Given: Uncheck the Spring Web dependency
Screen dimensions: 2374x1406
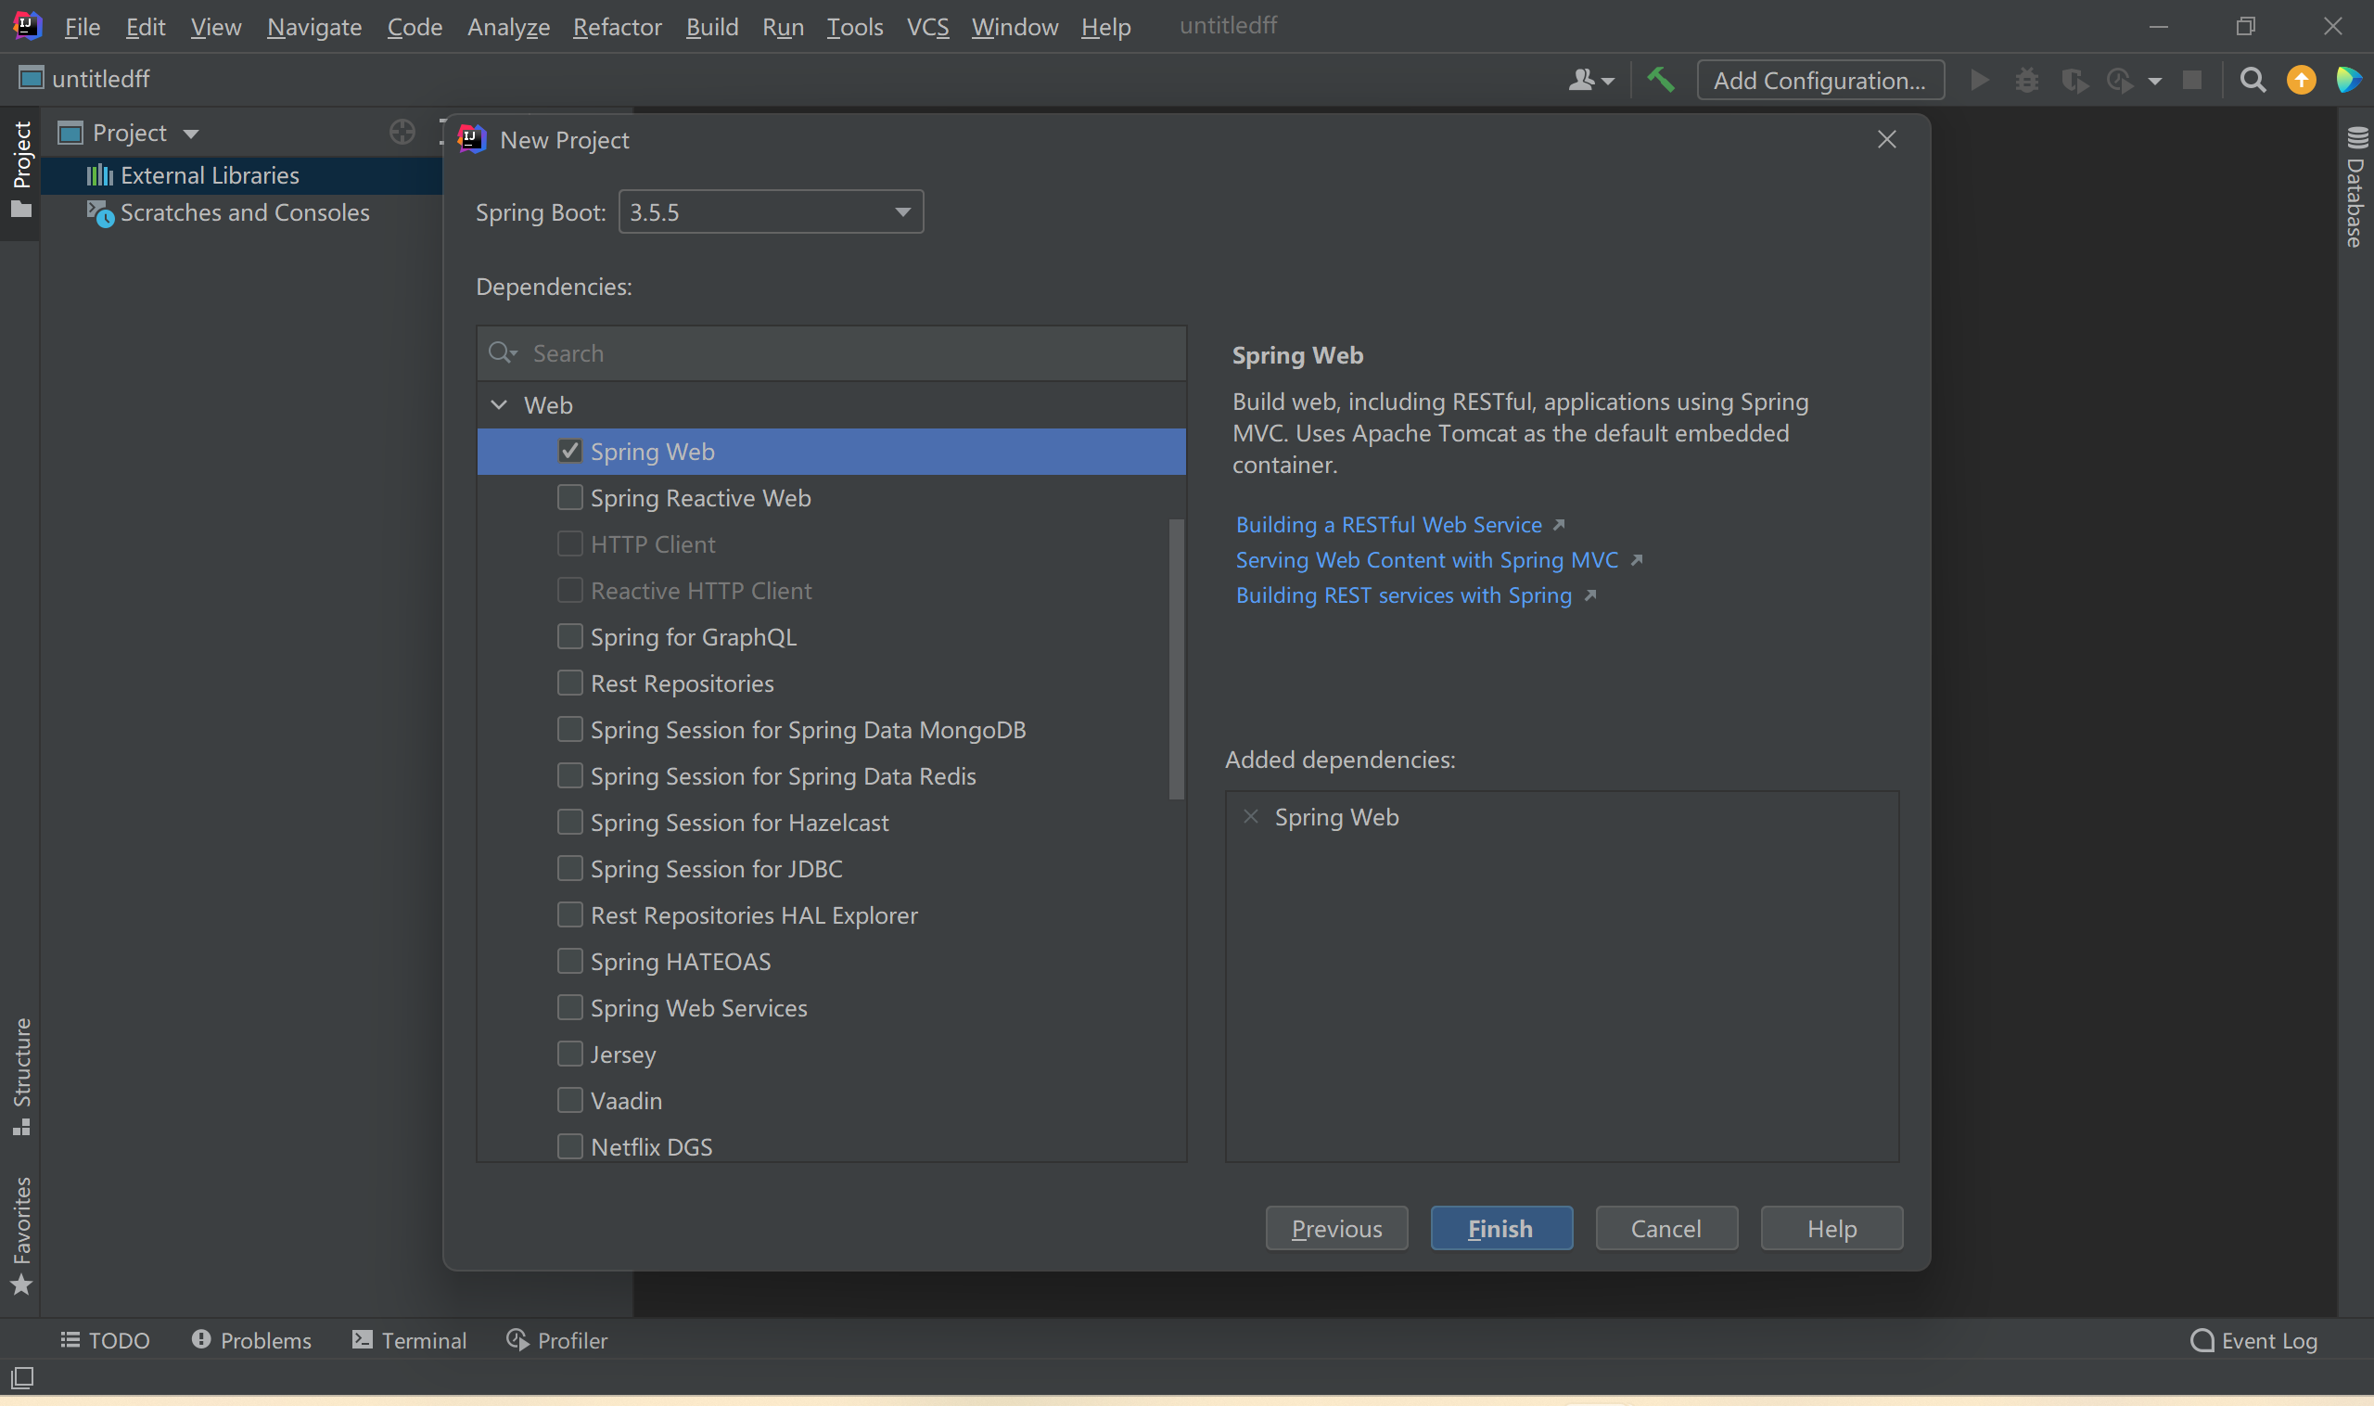Looking at the screenshot, I should coord(569,451).
